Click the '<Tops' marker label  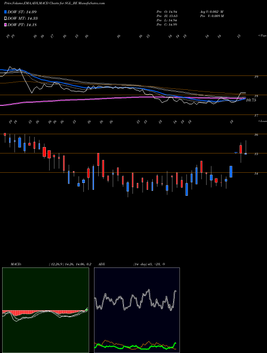tap(262, 36)
